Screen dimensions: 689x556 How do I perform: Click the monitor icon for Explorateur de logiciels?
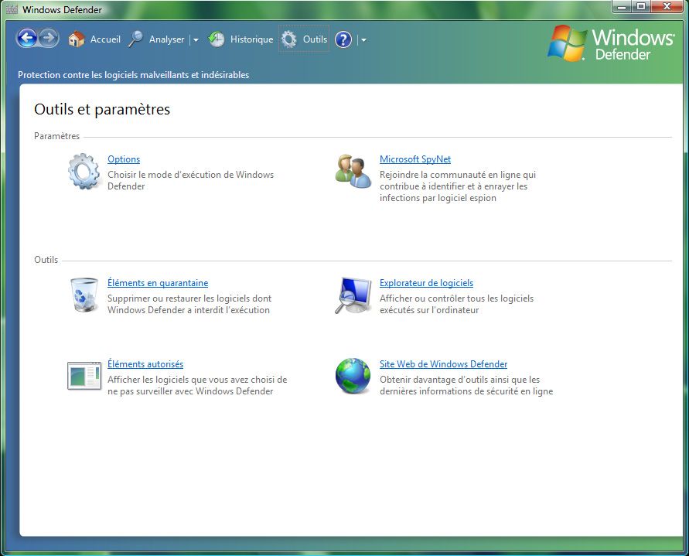click(353, 295)
